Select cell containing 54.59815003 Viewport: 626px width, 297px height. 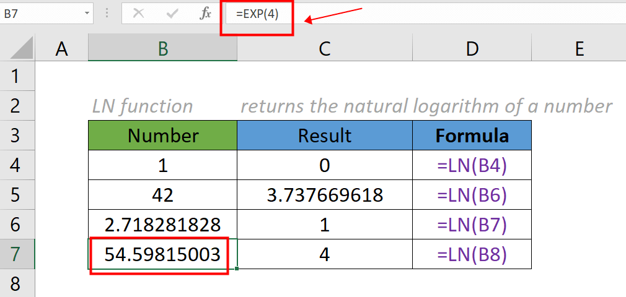click(162, 254)
